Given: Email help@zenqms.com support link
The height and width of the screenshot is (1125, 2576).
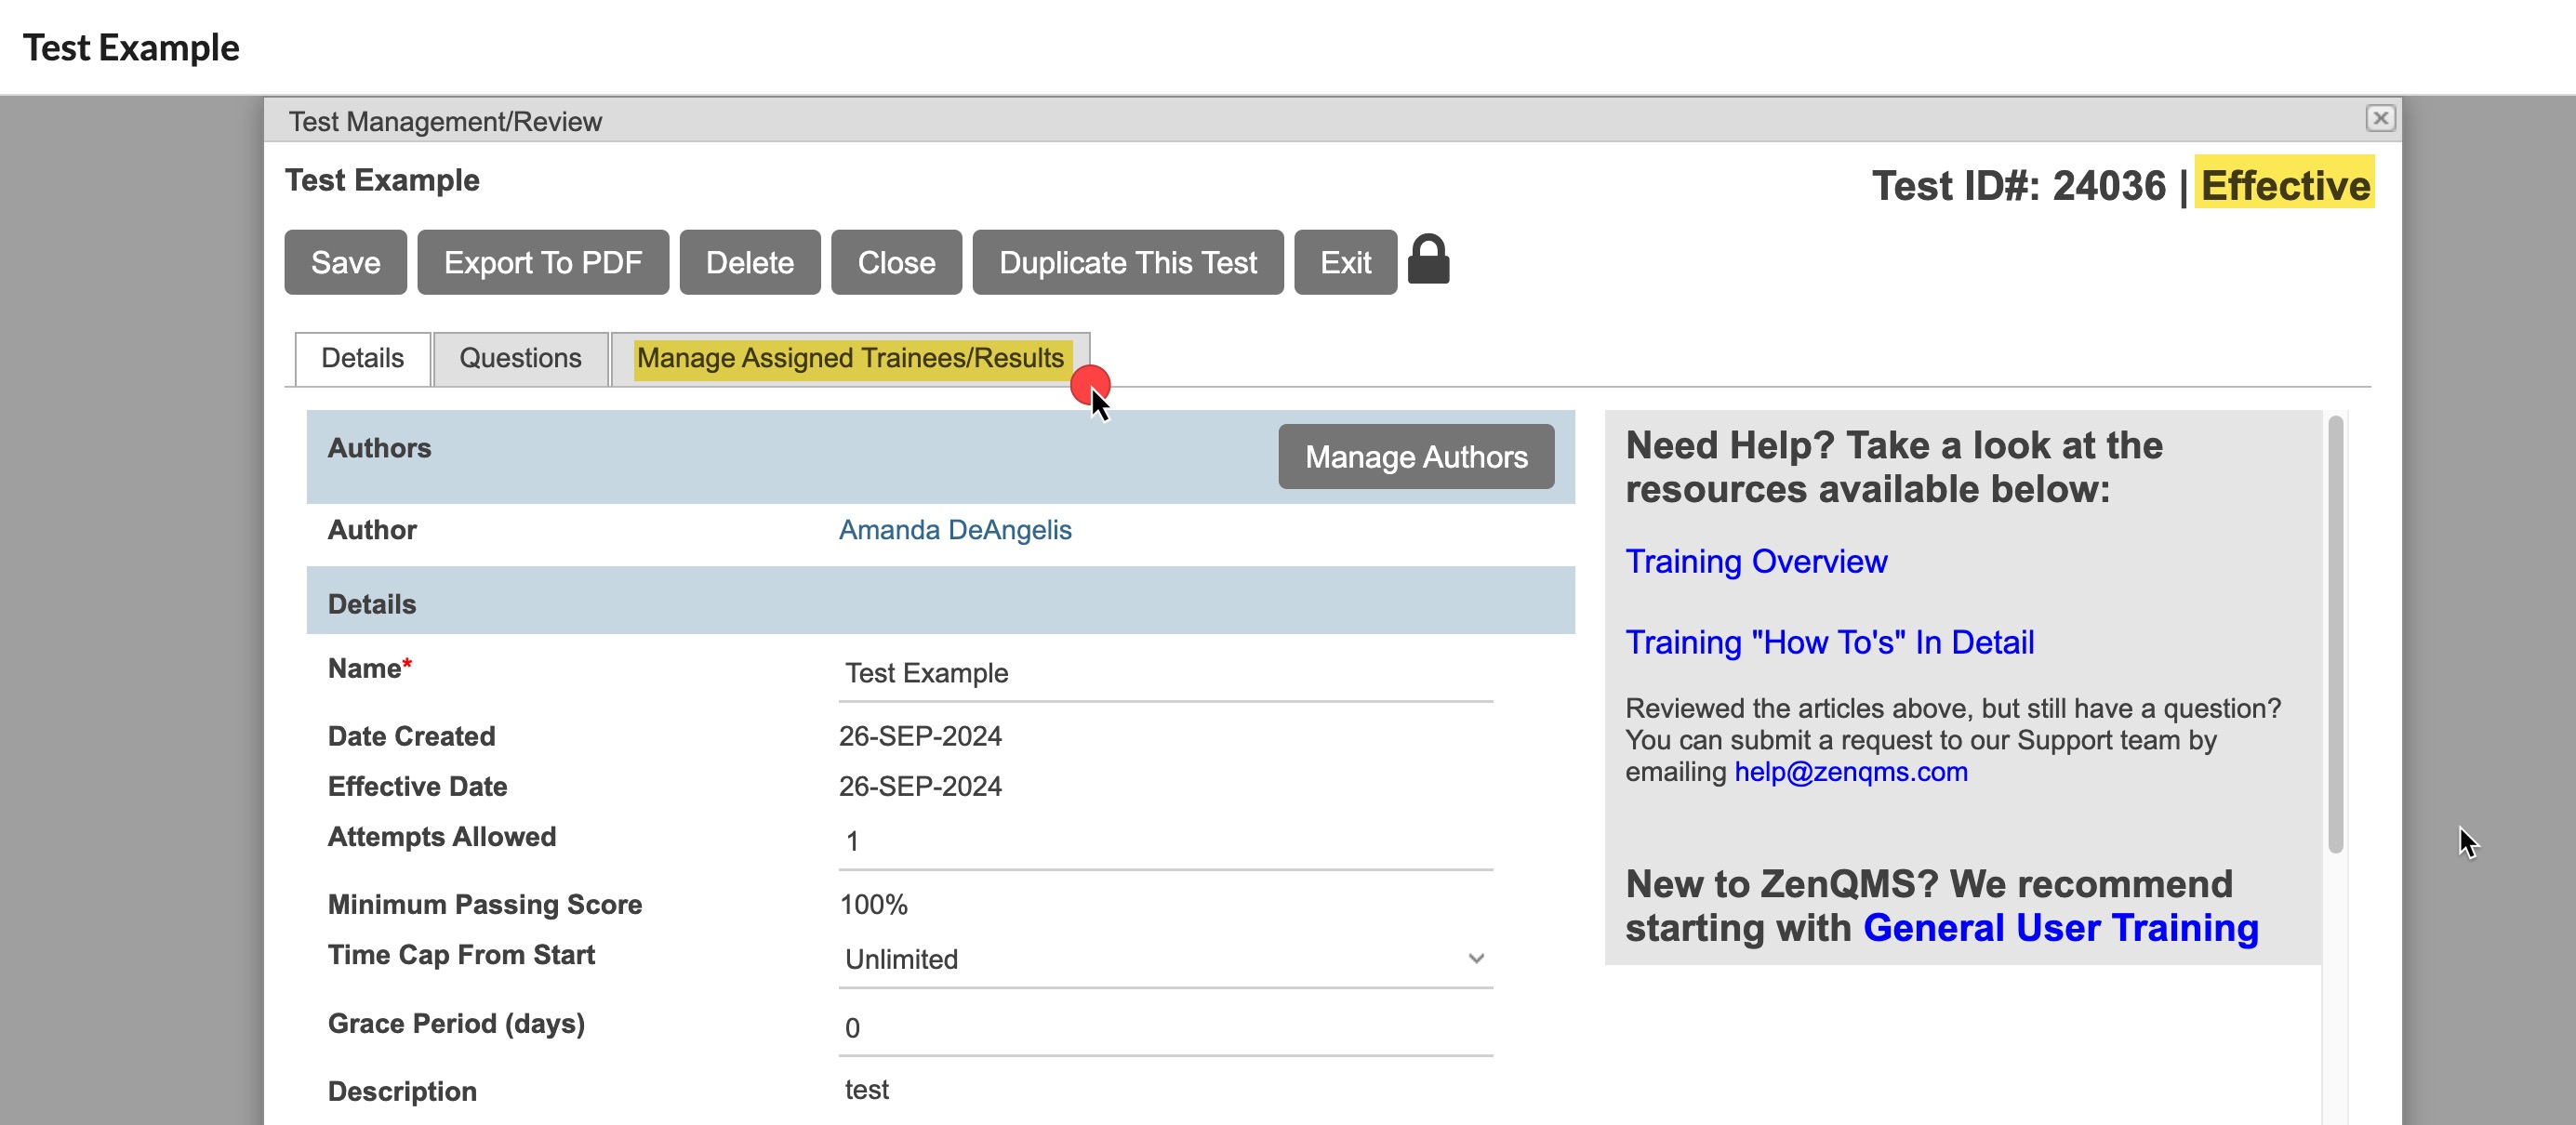Looking at the screenshot, I should [1850, 772].
